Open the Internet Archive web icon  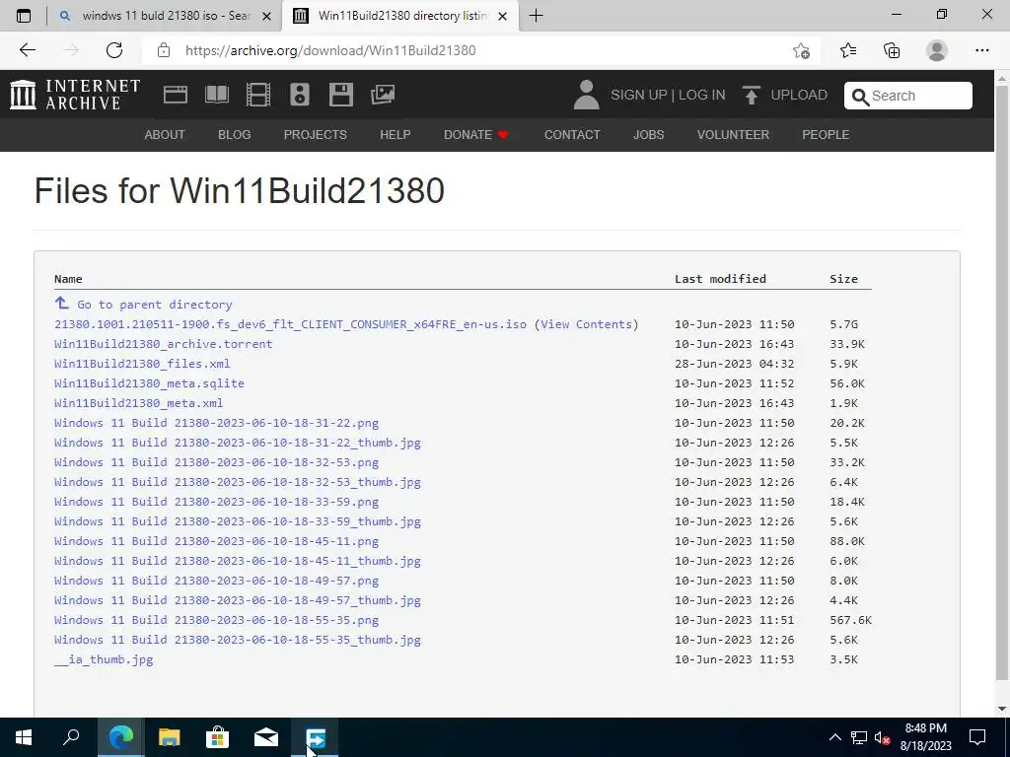(176, 95)
